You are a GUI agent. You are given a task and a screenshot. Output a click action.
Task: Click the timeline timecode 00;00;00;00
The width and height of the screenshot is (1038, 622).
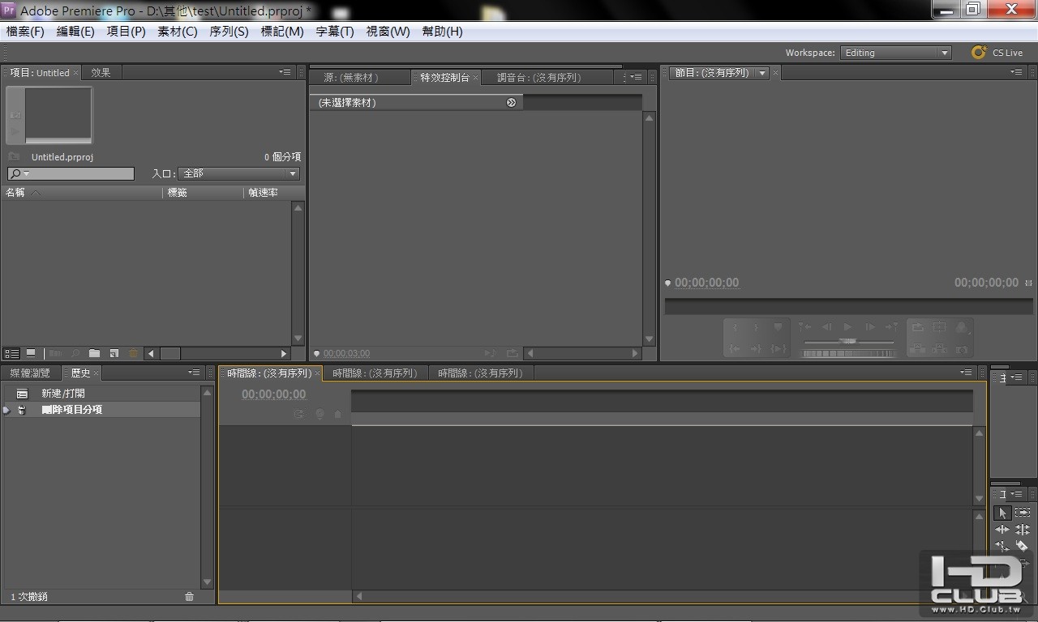pyautogui.click(x=274, y=394)
